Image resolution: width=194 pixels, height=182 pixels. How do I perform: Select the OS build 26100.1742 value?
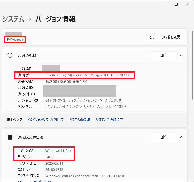coord(54,170)
